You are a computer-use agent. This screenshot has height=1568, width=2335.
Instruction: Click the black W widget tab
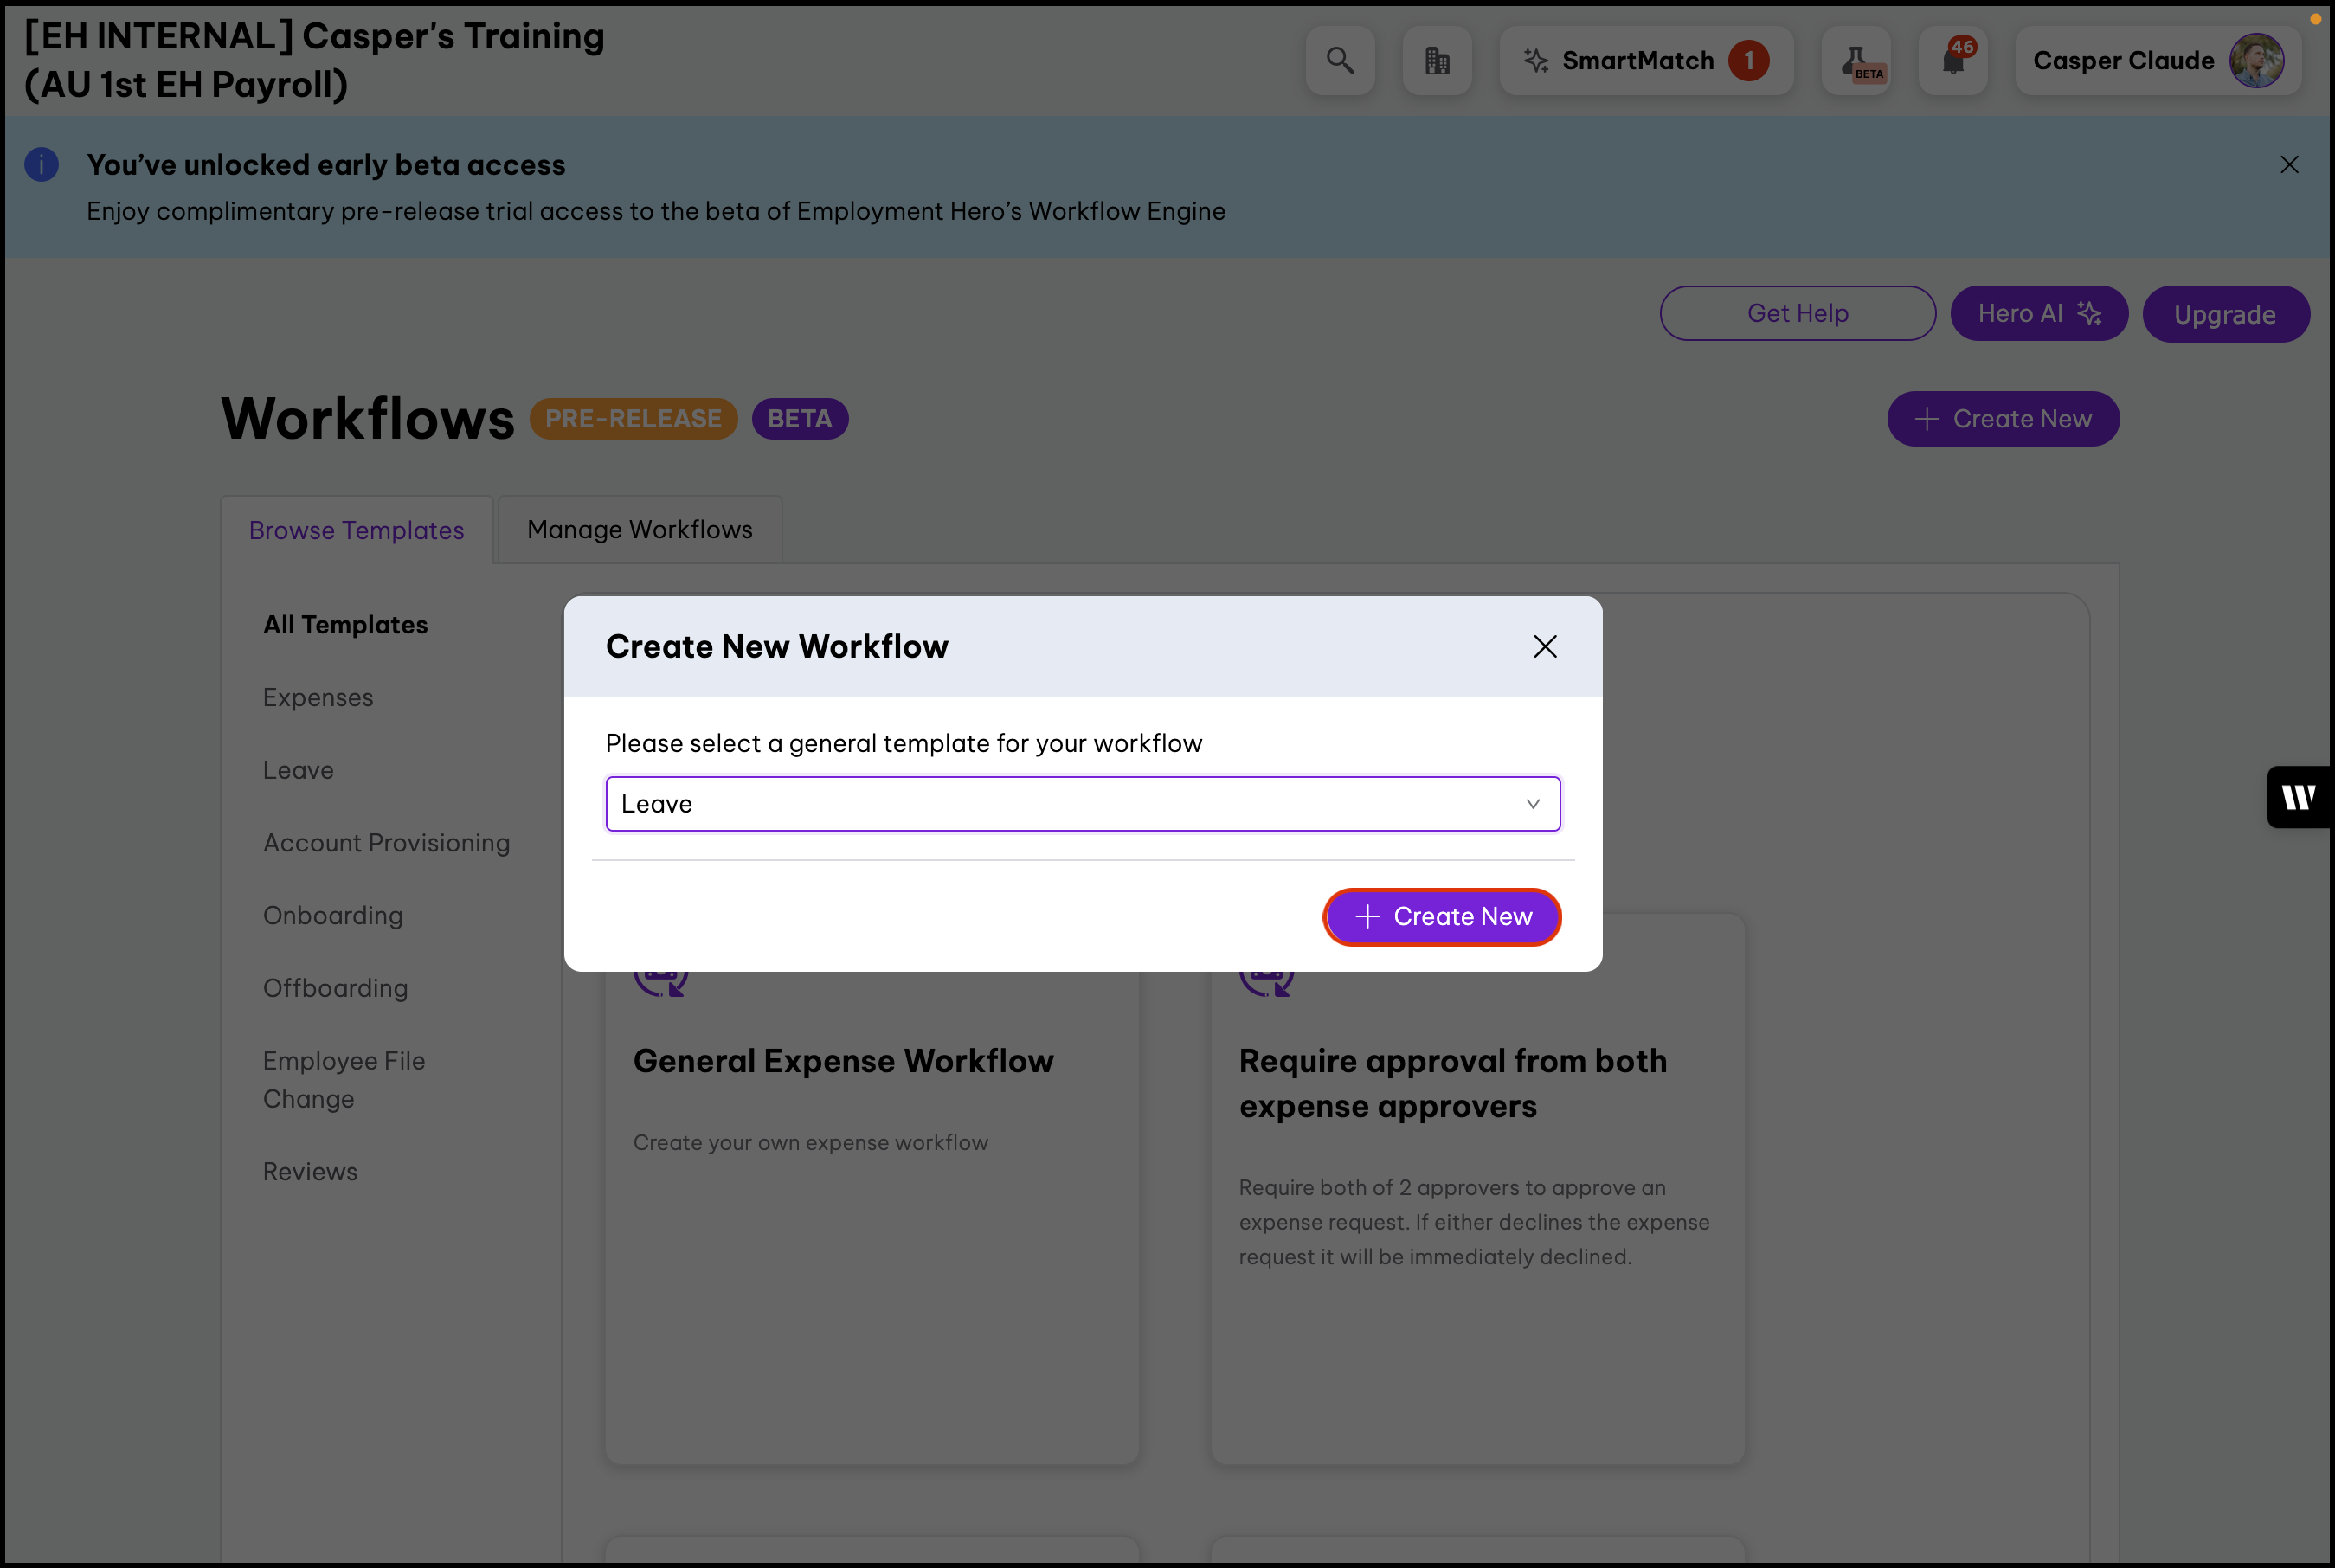[x=2299, y=797]
